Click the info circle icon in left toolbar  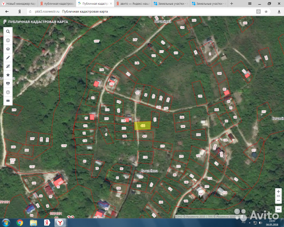tap(8, 40)
